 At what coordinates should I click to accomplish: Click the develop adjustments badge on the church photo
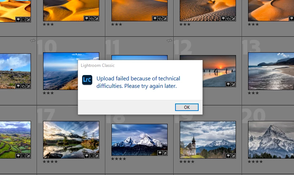(x=233, y=156)
